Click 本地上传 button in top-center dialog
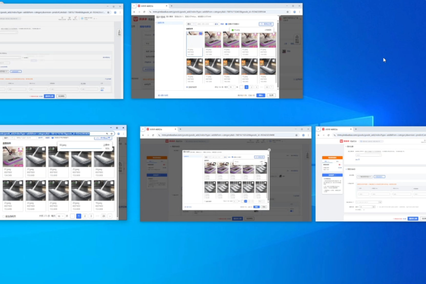 pyautogui.click(x=266, y=24)
